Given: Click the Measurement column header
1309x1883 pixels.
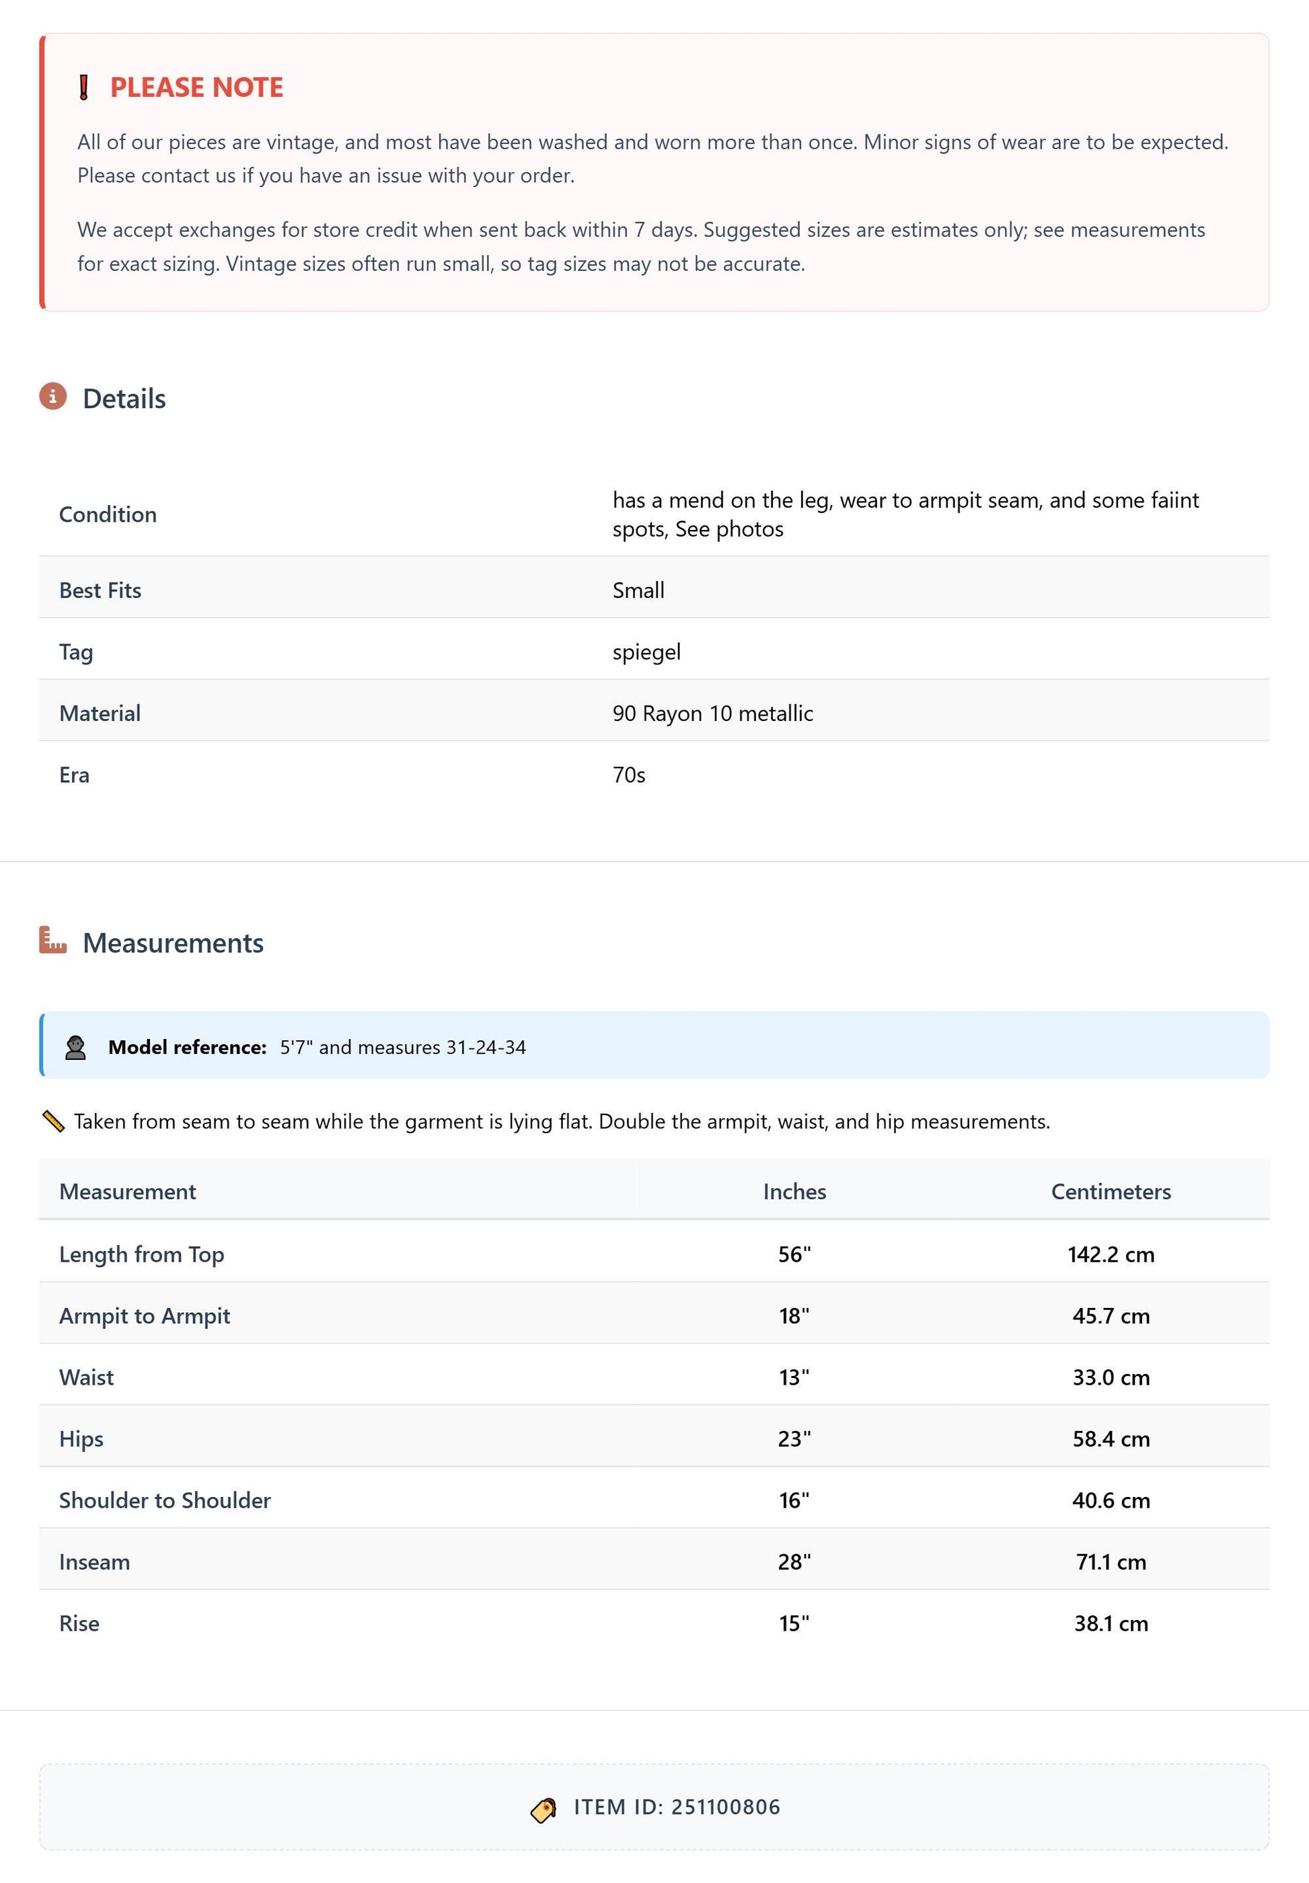Looking at the screenshot, I should 127,1191.
